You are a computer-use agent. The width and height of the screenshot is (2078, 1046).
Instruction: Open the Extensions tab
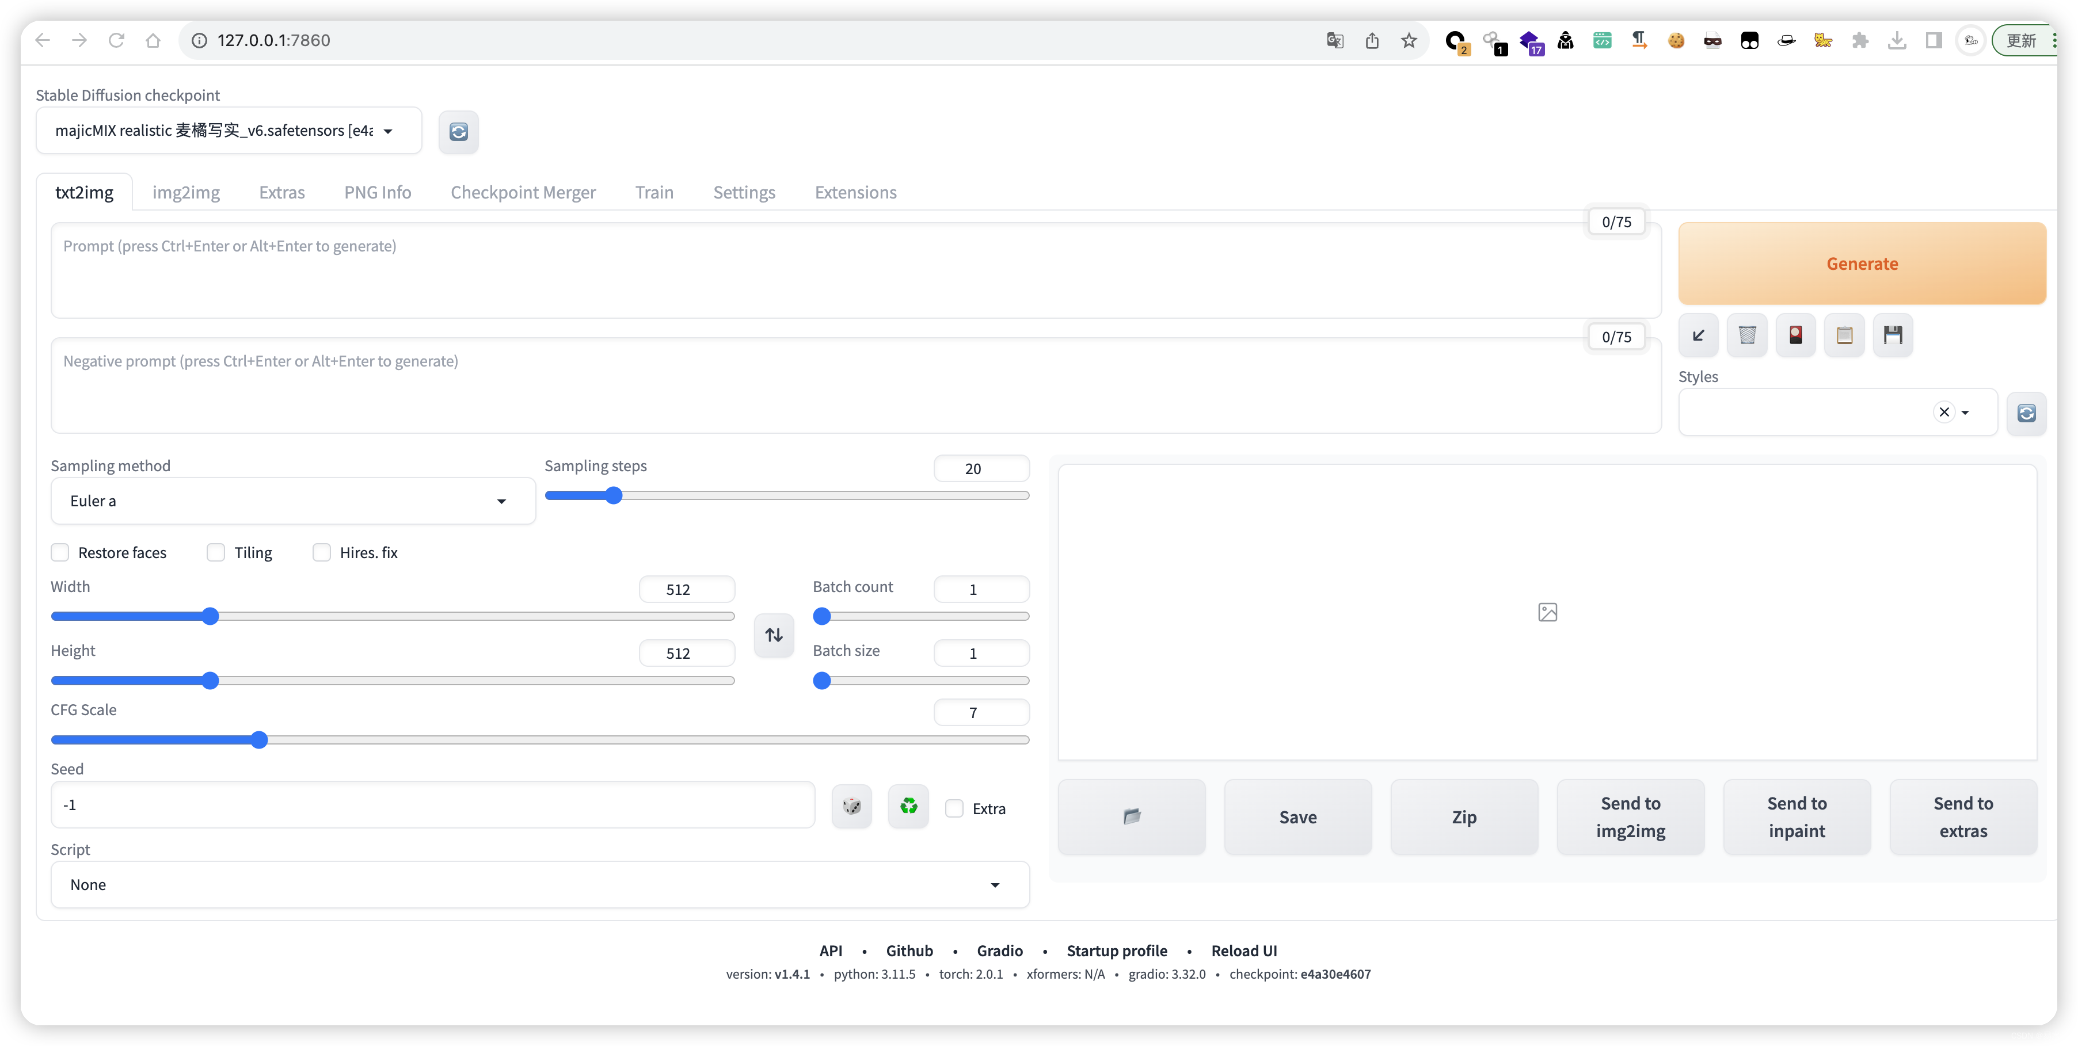click(855, 192)
